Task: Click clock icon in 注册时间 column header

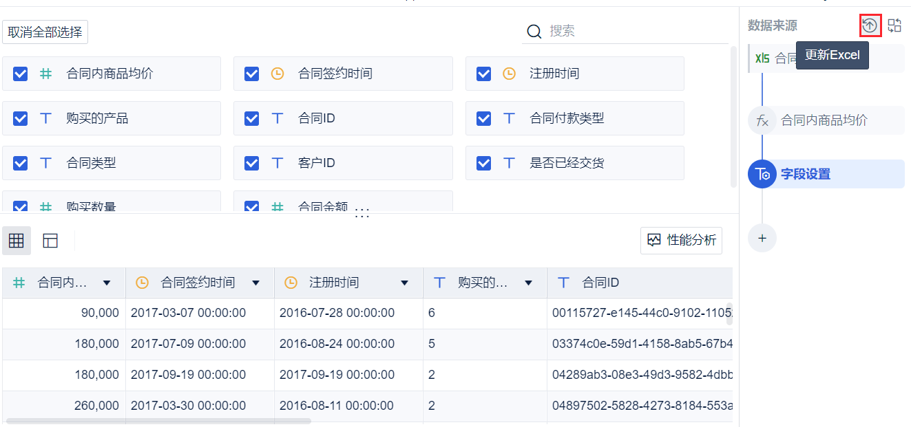Action: pyautogui.click(x=291, y=283)
